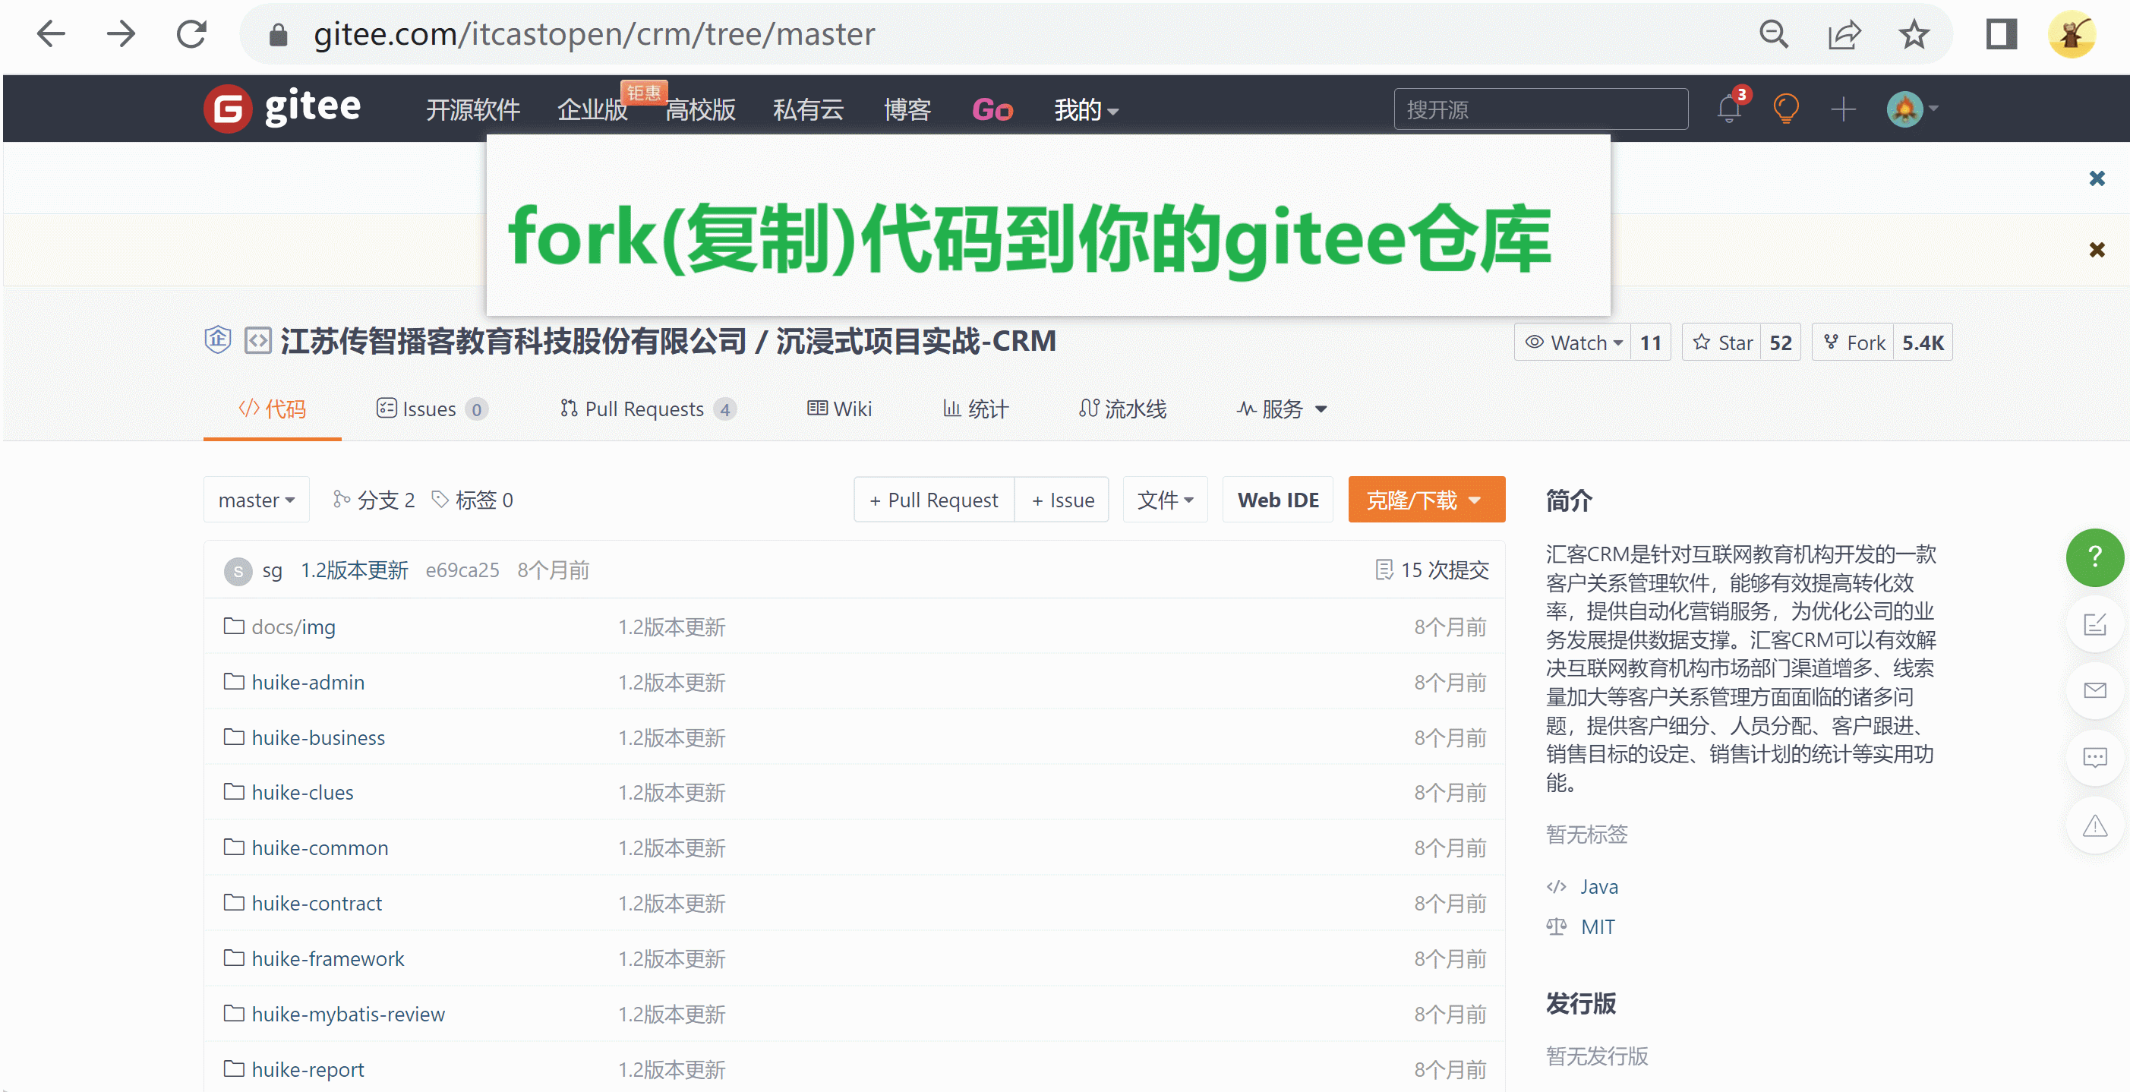Viewport: 2130px width, 1092px height.
Task: Open the huike-admin folder
Action: point(308,682)
